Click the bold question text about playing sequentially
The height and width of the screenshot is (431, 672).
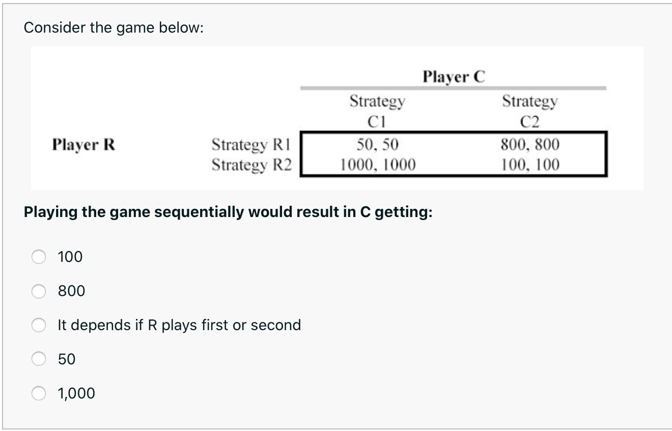point(228,212)
